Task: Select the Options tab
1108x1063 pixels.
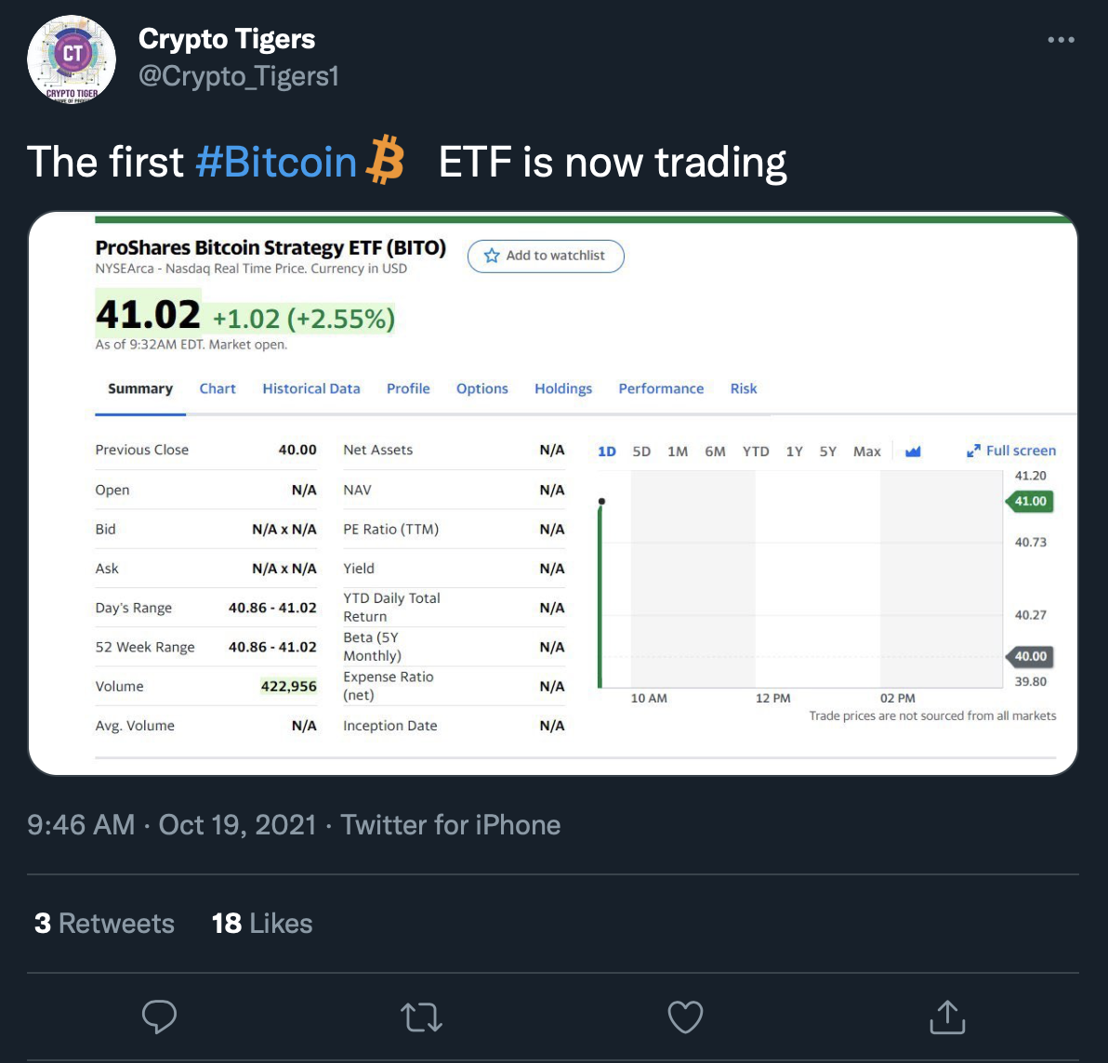Action: (x=481, y=388)
